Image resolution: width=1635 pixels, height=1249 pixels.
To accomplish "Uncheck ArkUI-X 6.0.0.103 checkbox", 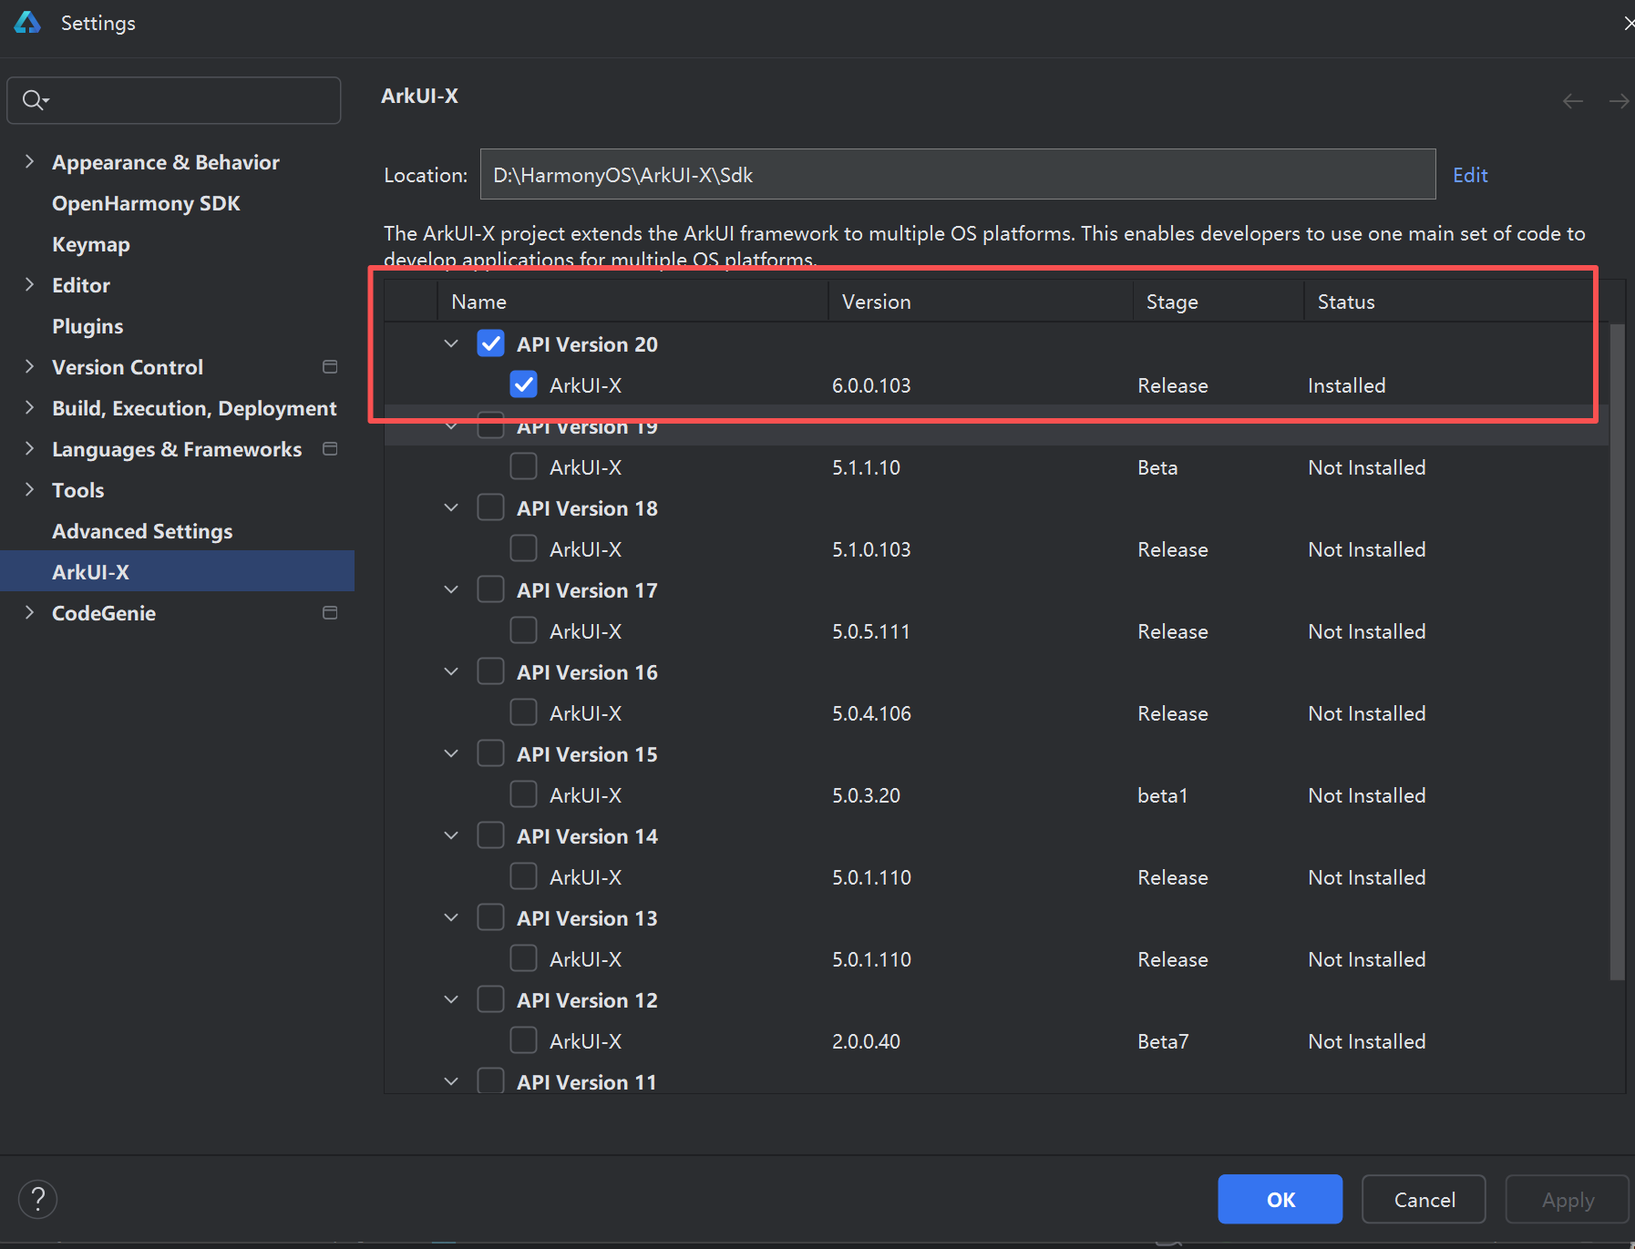I will (x=523, y=384).
